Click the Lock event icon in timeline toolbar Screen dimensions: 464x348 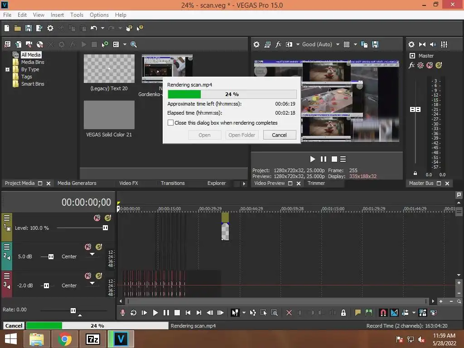pyautogui.click(x=343, y=313)
